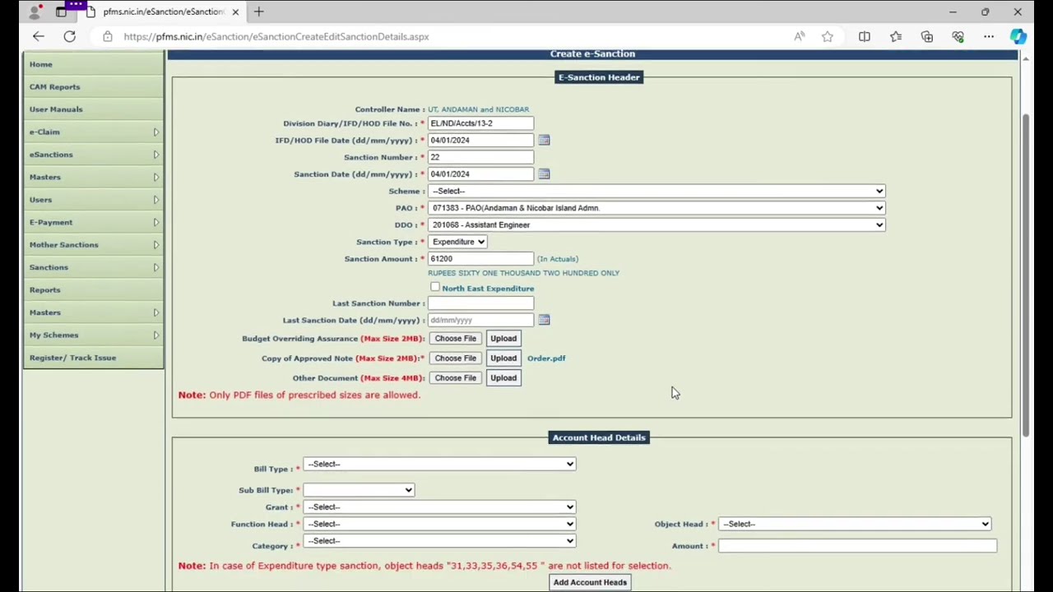Image resolution: width=1053 pixels, height=592 pixels.
Task: Open browser profile icon
Action: (x=35, y=12)
